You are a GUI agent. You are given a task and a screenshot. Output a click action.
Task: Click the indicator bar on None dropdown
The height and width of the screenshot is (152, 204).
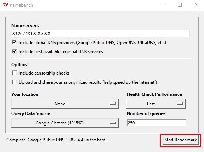coord(113,104)
